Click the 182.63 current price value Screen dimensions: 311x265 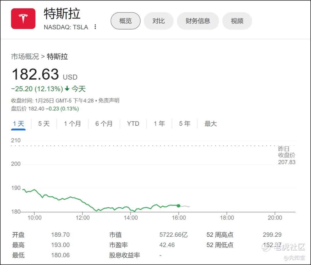(x=35, y=74)
